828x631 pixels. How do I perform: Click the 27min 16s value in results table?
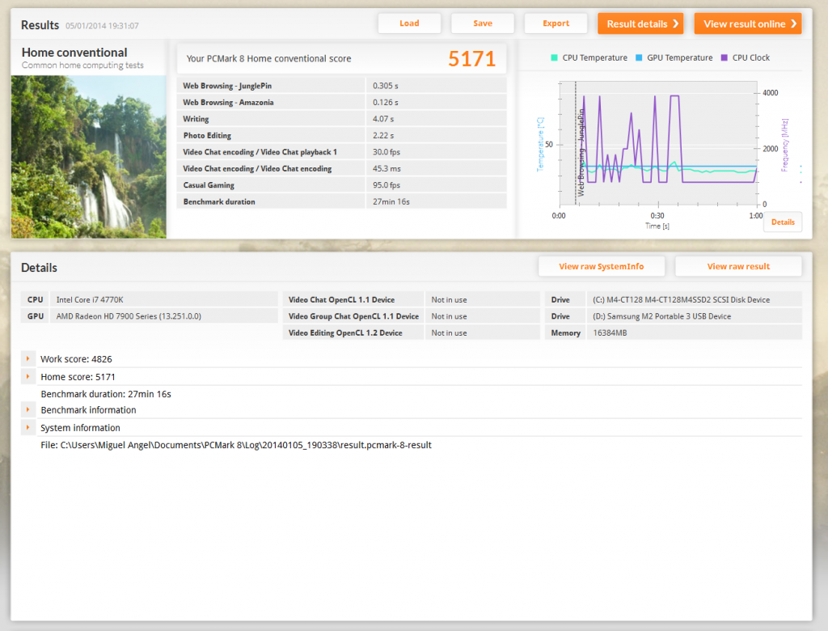(391, 202)
